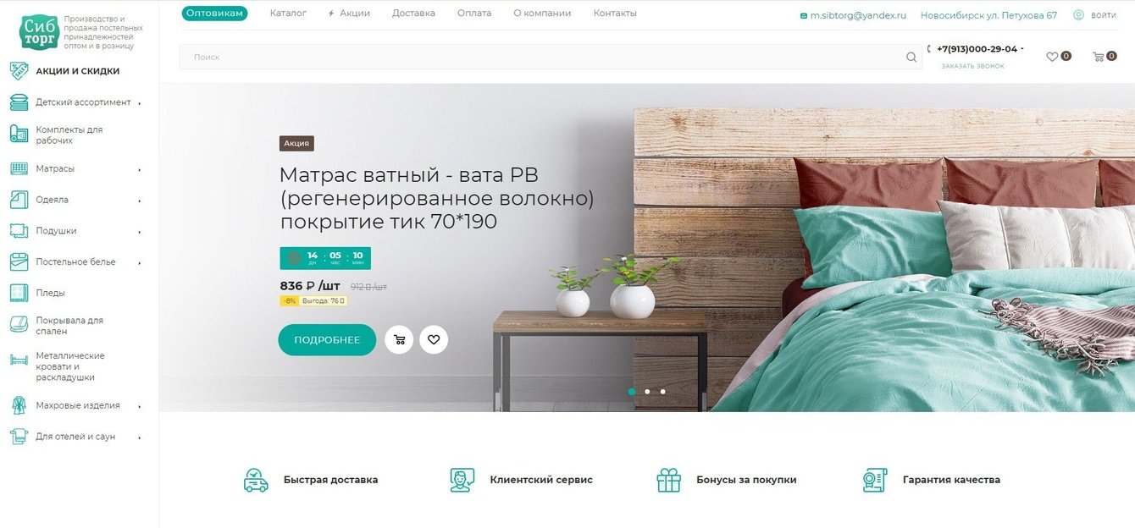Click the Бонусы за покупки gift icon
The width and height of the screenshot is (1135, 528).
[669, 480]
